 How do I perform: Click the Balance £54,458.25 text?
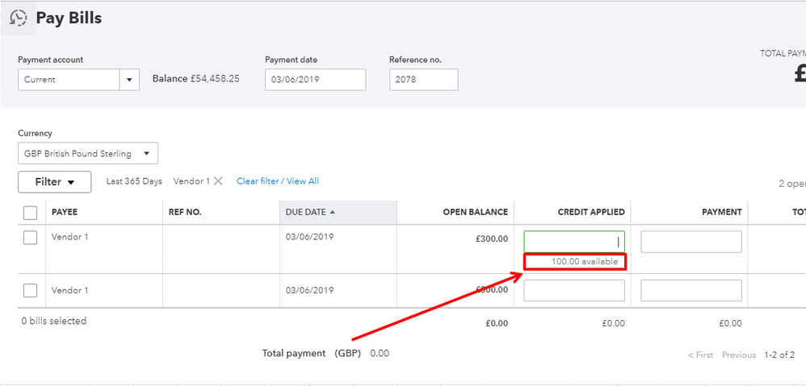coord(195,79)
